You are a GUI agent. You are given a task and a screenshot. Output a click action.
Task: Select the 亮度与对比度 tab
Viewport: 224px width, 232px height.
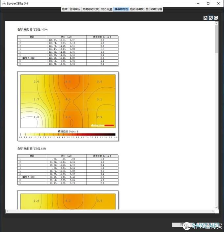click(x=90, y=9)
